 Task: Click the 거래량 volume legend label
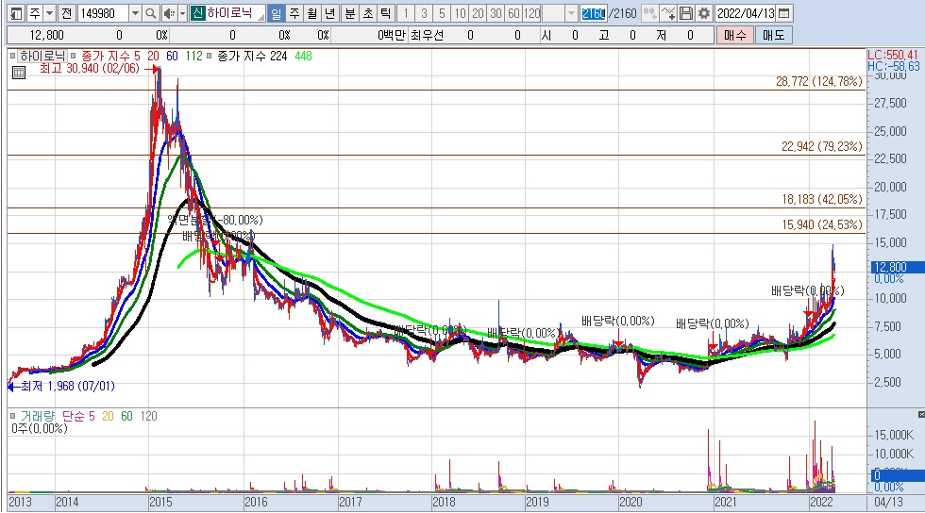click(37, 416)
